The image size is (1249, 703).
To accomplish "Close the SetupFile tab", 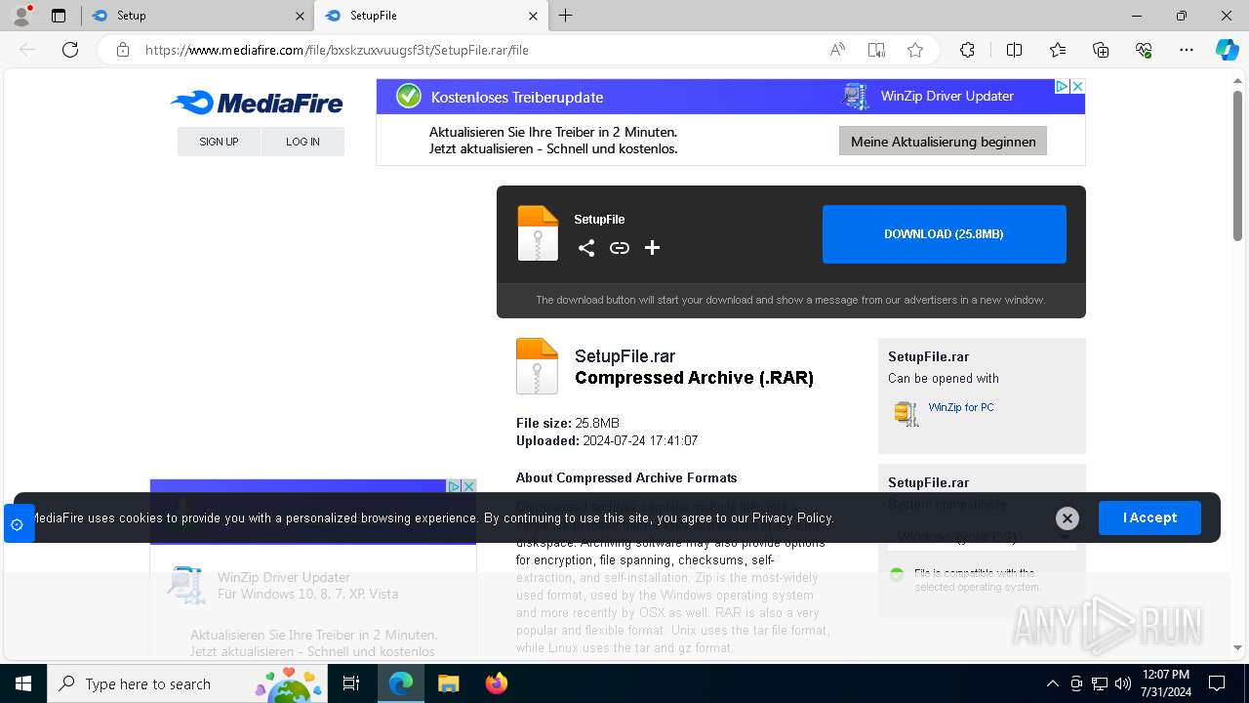I will pos(533,16).
